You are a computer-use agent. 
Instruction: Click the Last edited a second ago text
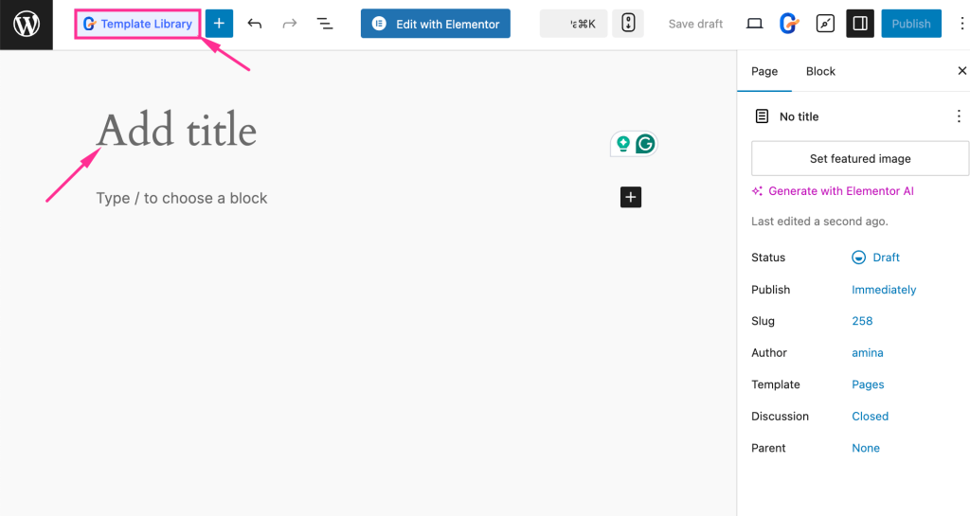(819, 222)
